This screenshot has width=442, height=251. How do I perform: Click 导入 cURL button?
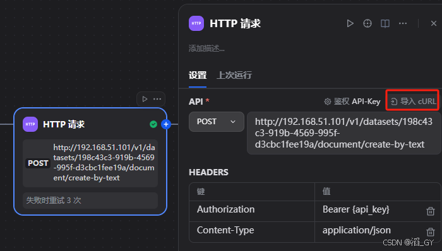pos(413,102)
